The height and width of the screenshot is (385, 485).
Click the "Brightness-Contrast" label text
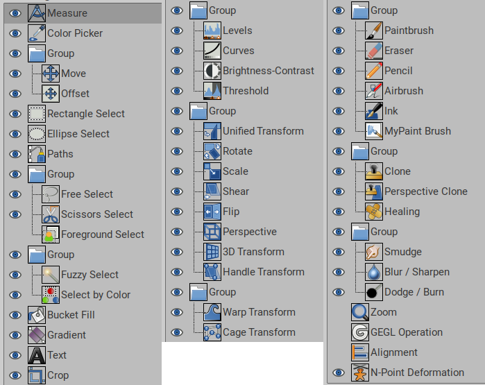[269, 71]
